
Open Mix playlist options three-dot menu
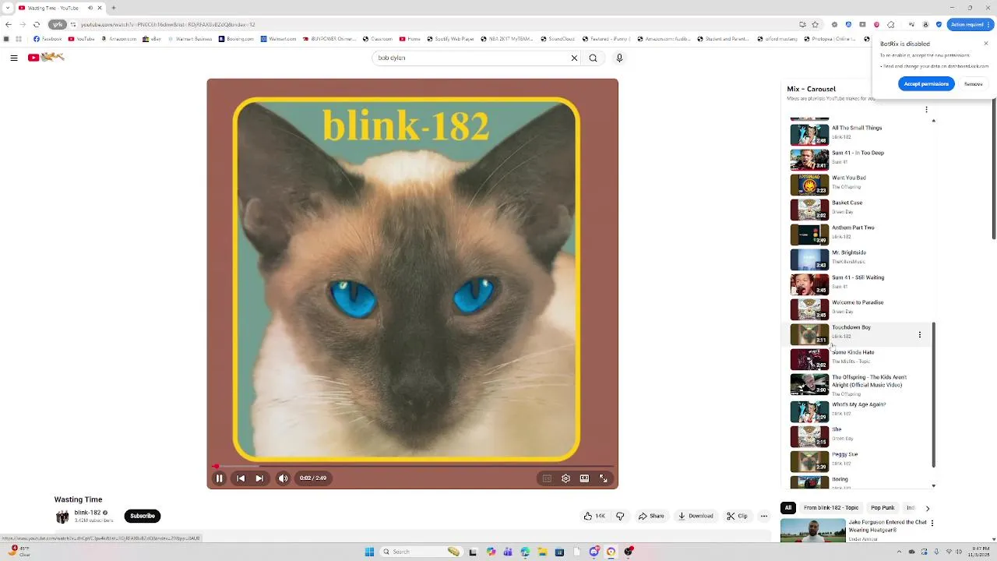click(x=926, y=110)
